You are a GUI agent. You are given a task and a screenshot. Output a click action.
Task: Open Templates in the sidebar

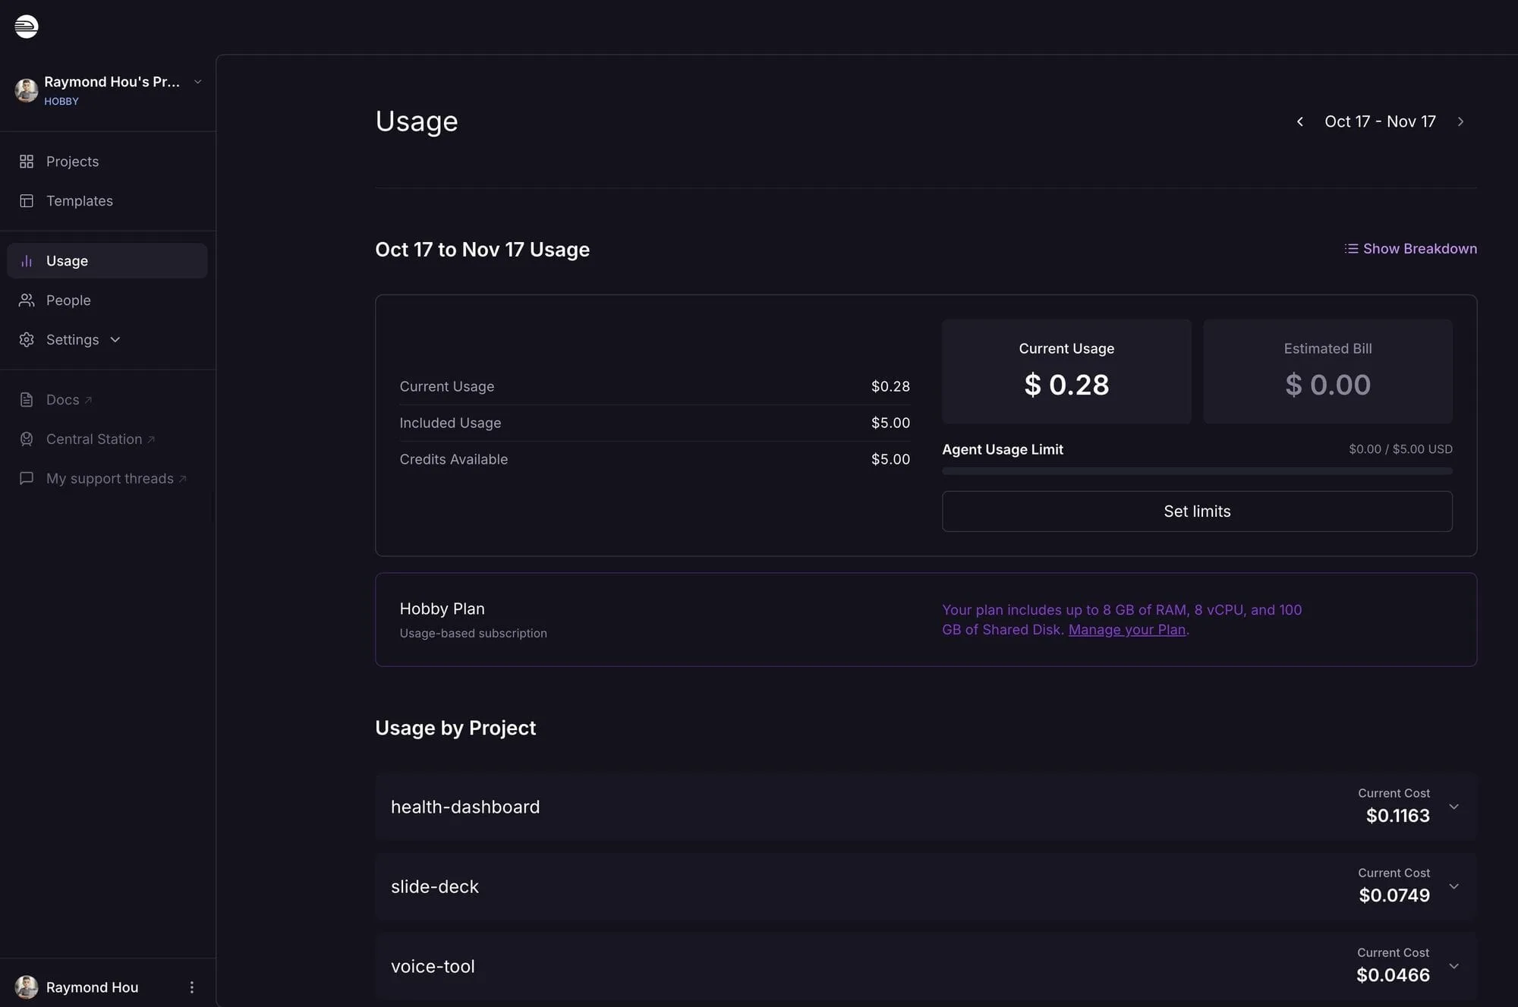[107, 201]
